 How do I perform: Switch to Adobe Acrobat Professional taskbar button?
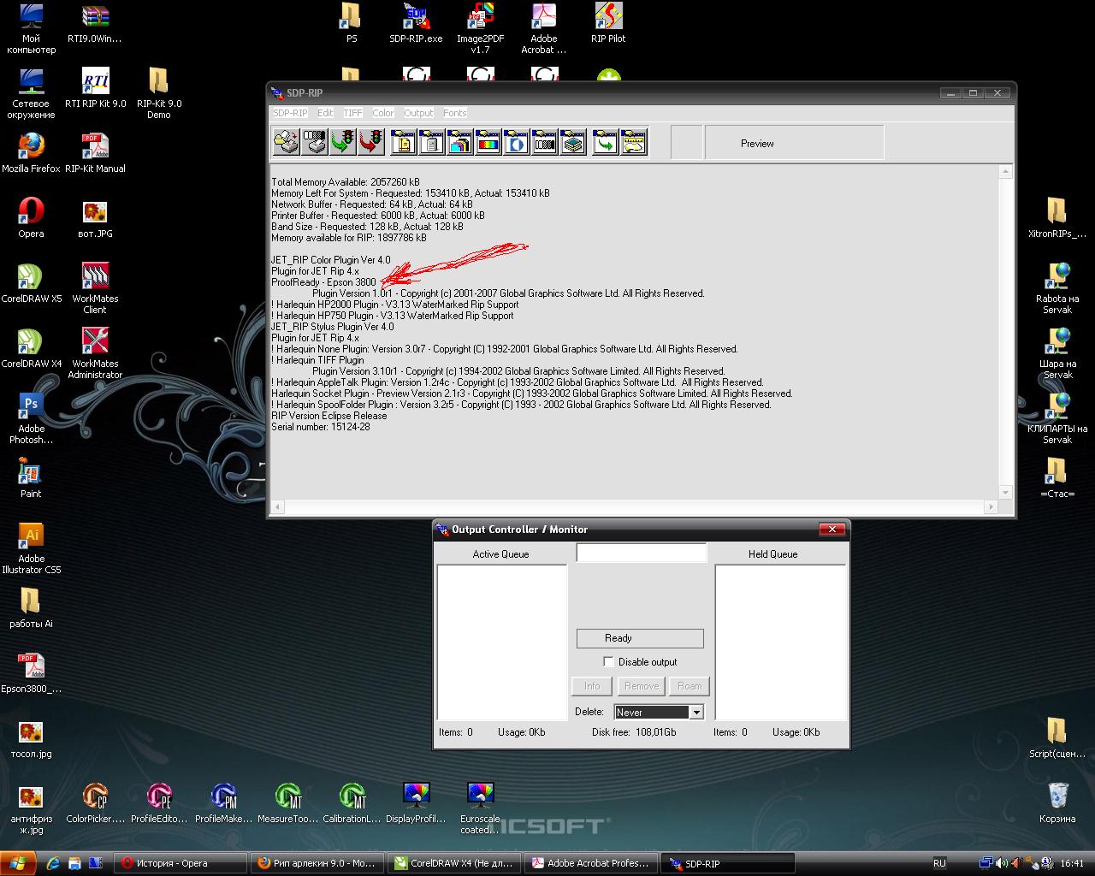(x=592, y=863)
